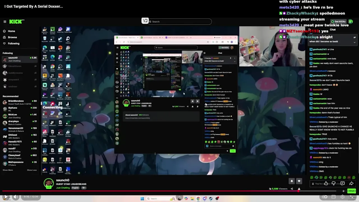The width and height of the screenshot is (359, 202).
Task: Mute the YouTube video volume
Action: point(16,197)
